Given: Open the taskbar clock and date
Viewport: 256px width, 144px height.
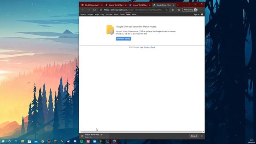Looking at the screenshot, I should point(252,141).
